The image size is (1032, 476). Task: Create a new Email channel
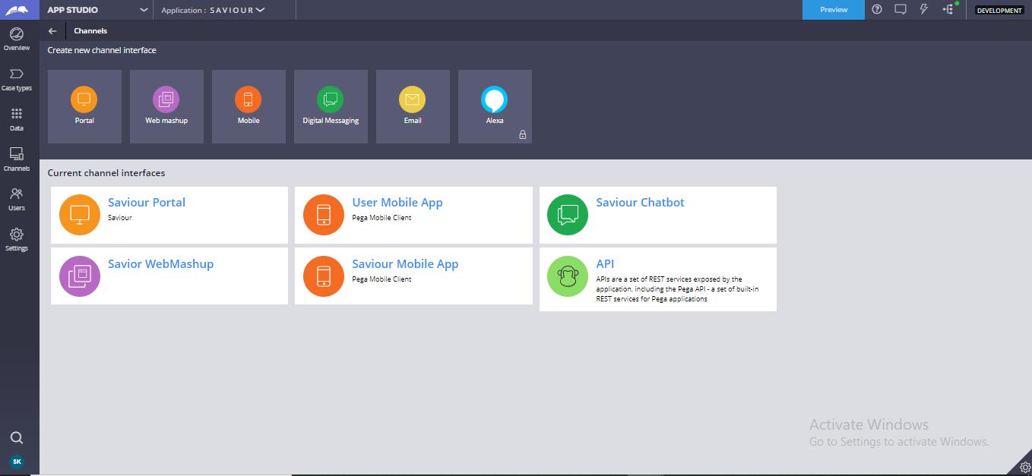pyautogui.click(x=413, y=106)
